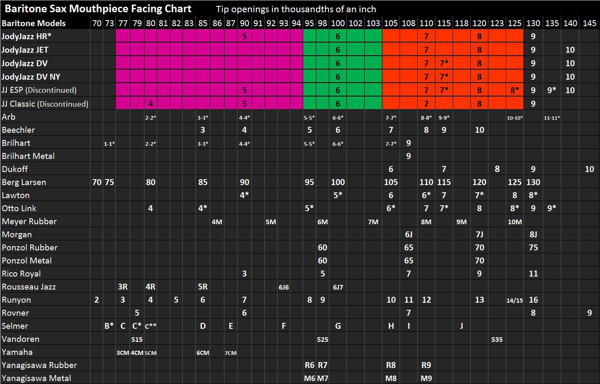Select the Baritone Models header cell
This screenshot has width=600, height=384.
coord(34,23)
